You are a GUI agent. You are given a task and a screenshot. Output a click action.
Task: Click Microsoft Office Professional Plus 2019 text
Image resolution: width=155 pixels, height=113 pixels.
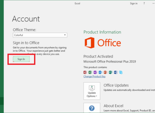click(x=110, y=62)
